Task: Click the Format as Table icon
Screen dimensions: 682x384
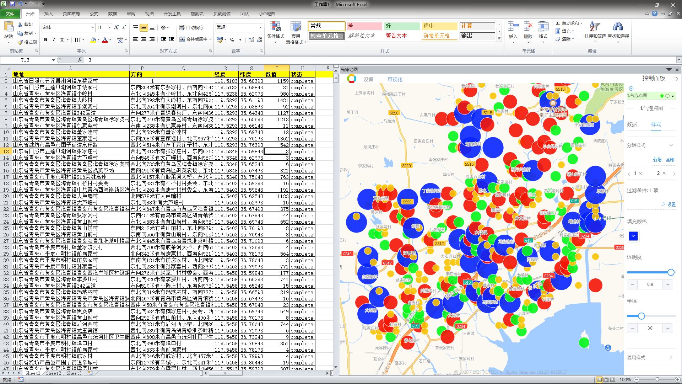Action: pos(296,27)
